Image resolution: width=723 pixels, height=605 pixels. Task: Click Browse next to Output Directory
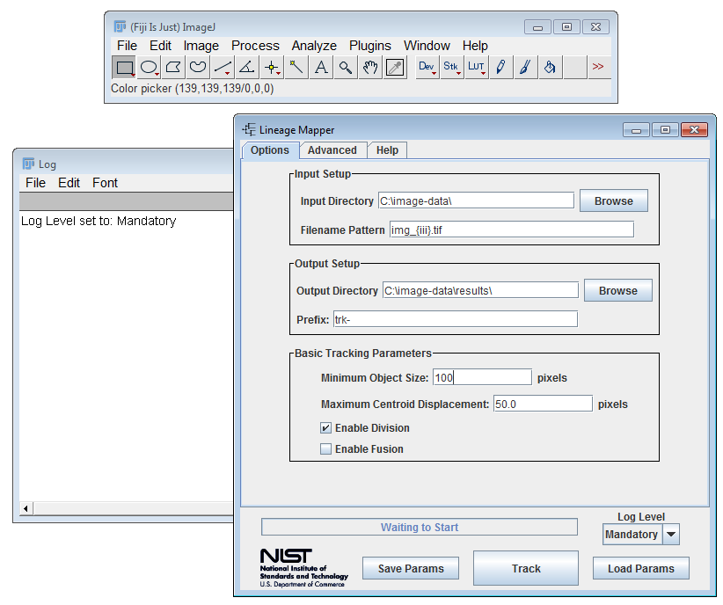(x=617, y=290)
